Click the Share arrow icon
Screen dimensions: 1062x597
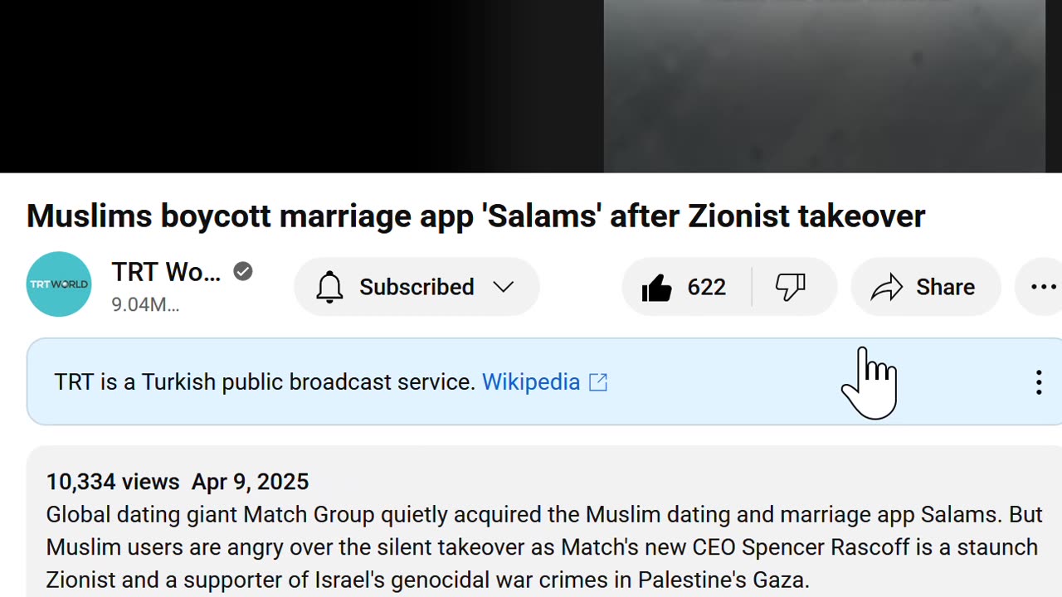(886, 288)
